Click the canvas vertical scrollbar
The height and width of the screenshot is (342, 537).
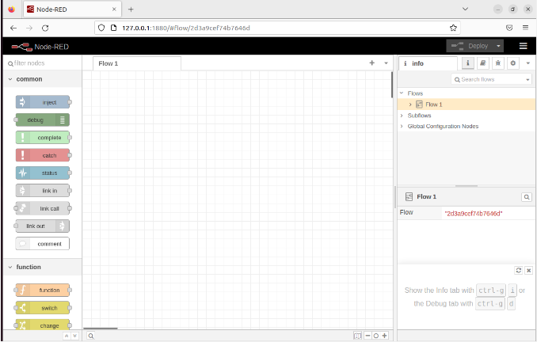pos(392,85)
